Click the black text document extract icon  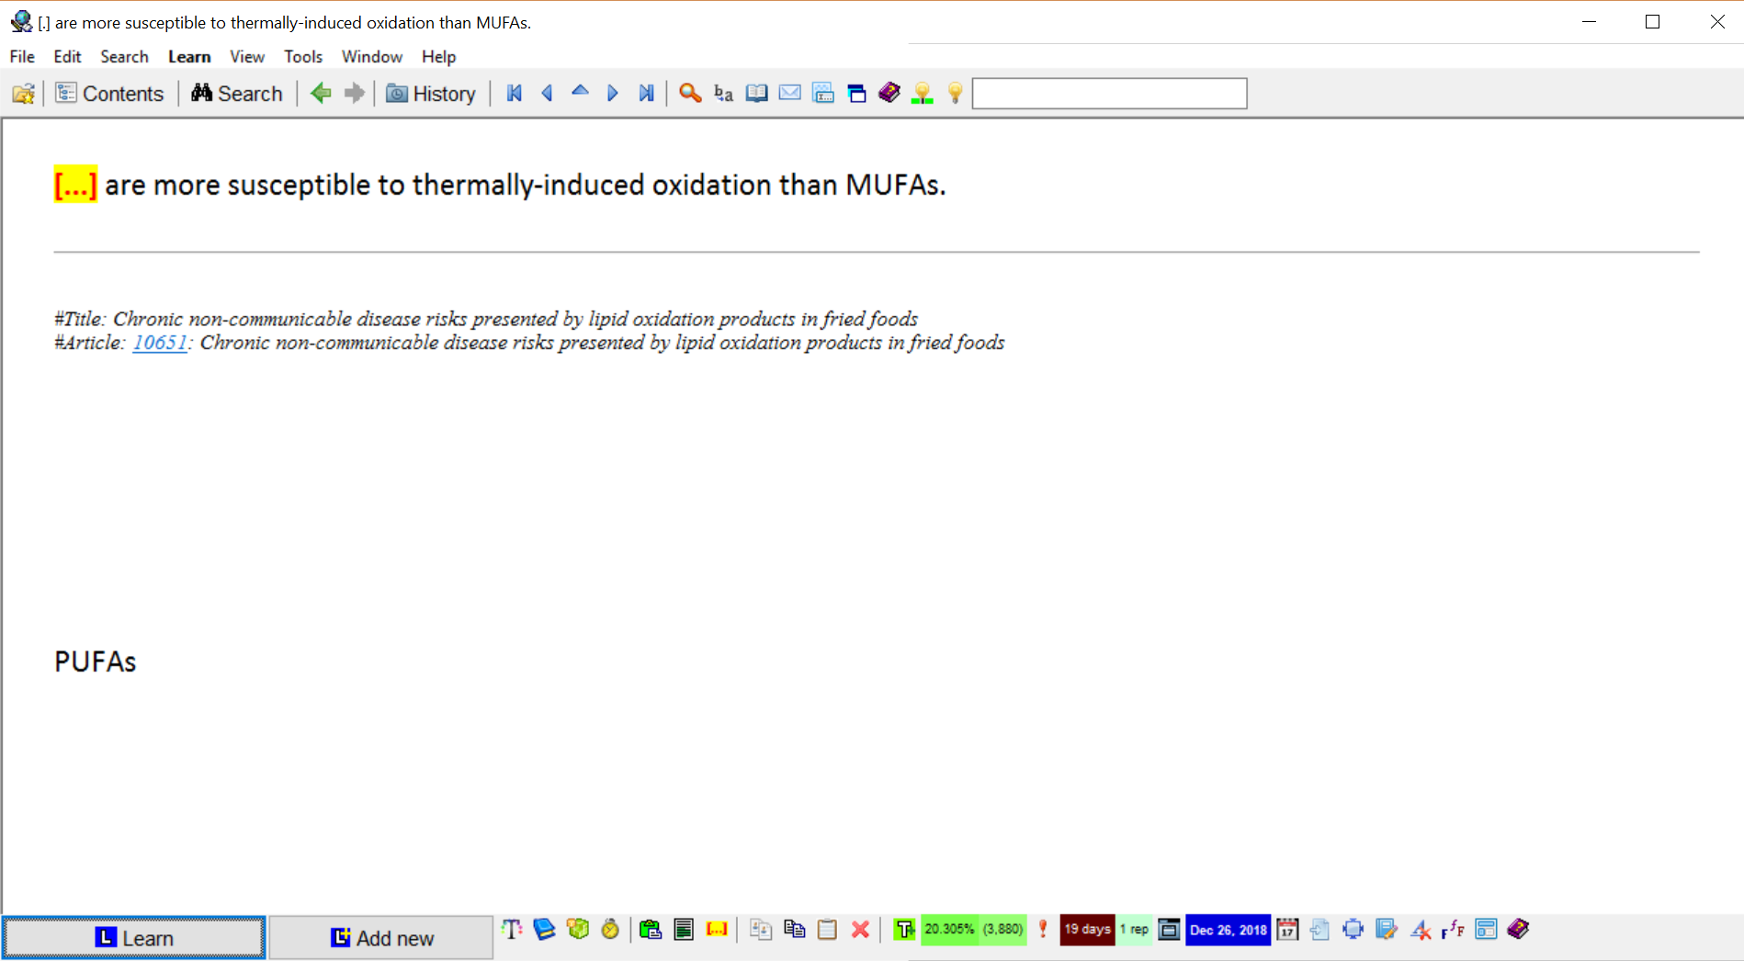pos(684,930)
